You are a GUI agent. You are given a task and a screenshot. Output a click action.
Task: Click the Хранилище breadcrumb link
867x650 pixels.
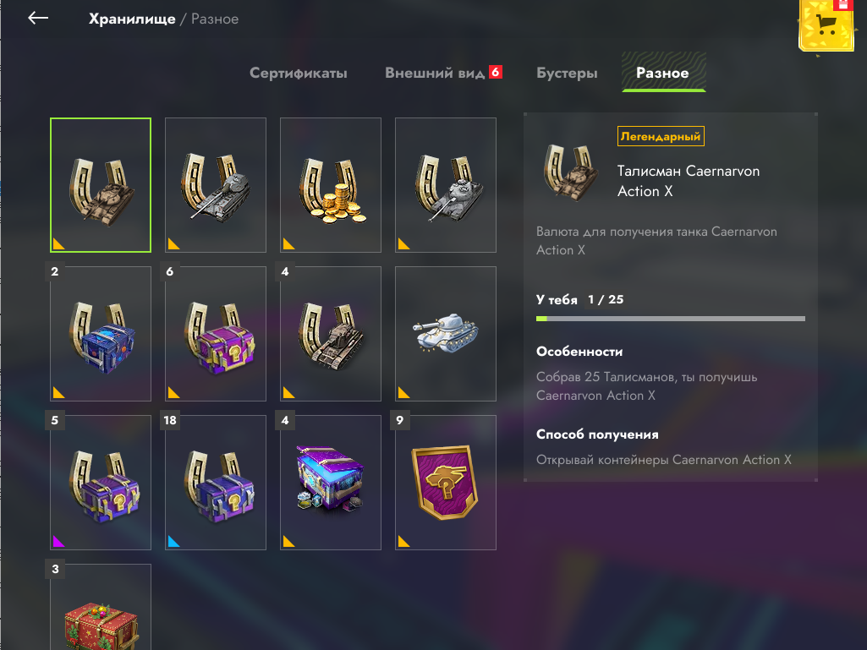pyautogui.click(x=132, y=19)
